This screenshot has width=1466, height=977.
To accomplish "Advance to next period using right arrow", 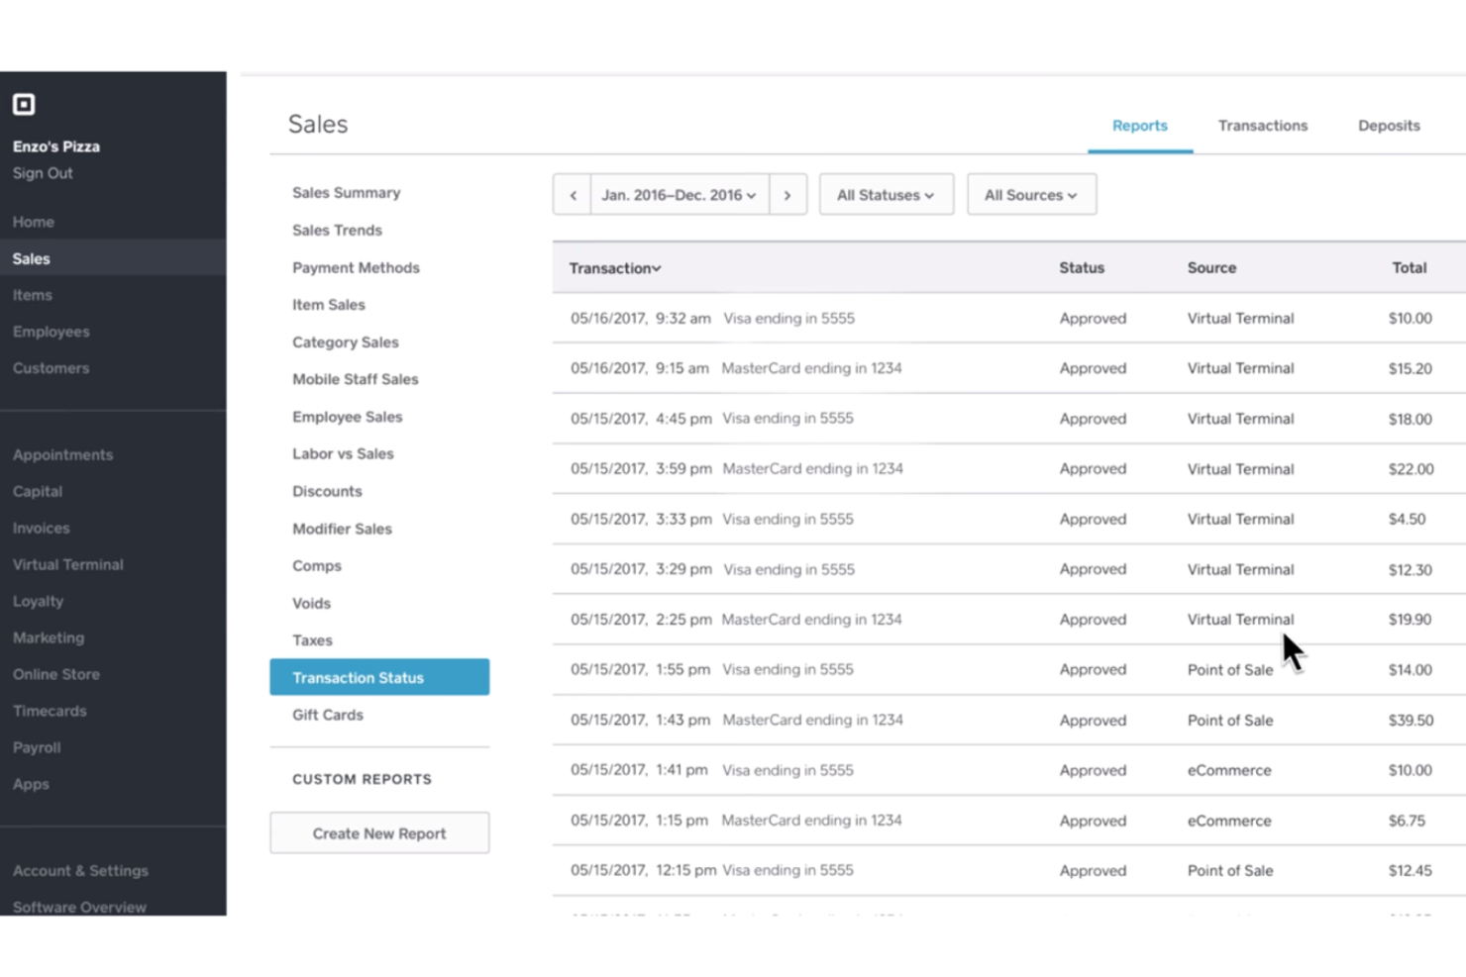I will [x=787, y=194].
